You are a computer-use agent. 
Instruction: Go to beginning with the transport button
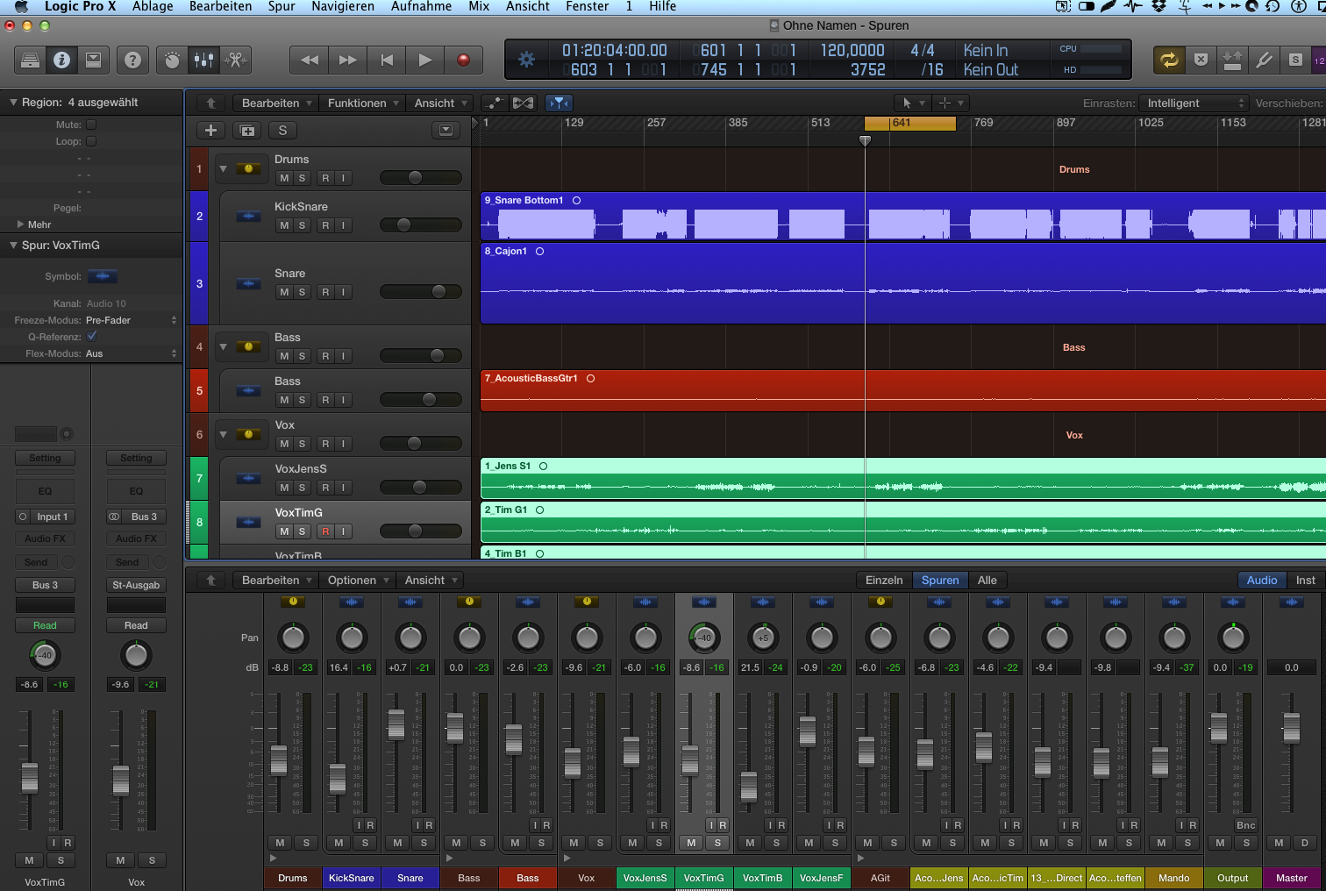click(x=387, y=60)
